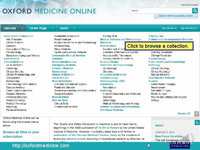Select Neuroscientific Techniques

pyautogui.click(x=117, y=55)
